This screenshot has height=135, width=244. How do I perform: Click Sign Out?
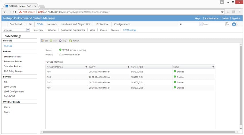click(x=236, y=18)
